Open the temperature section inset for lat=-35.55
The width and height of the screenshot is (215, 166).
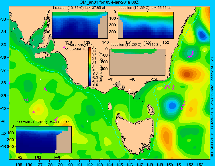146,25
